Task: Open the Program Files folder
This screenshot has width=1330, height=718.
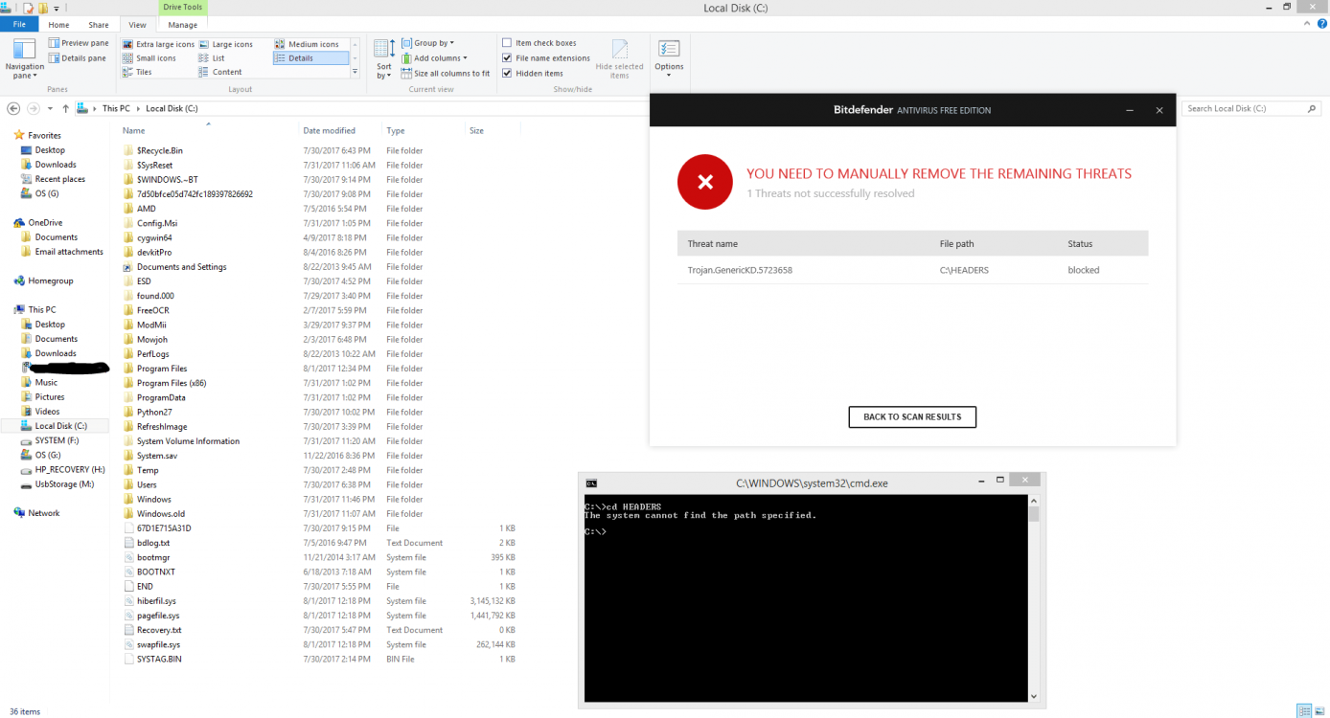Action: point(162,369)
